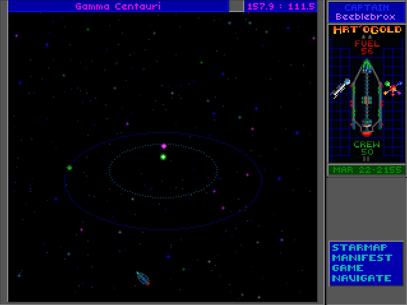Click the CAPTAIN Beeblebrox name panel
This screenshot has width=407, height=305.
coord(367,12)
